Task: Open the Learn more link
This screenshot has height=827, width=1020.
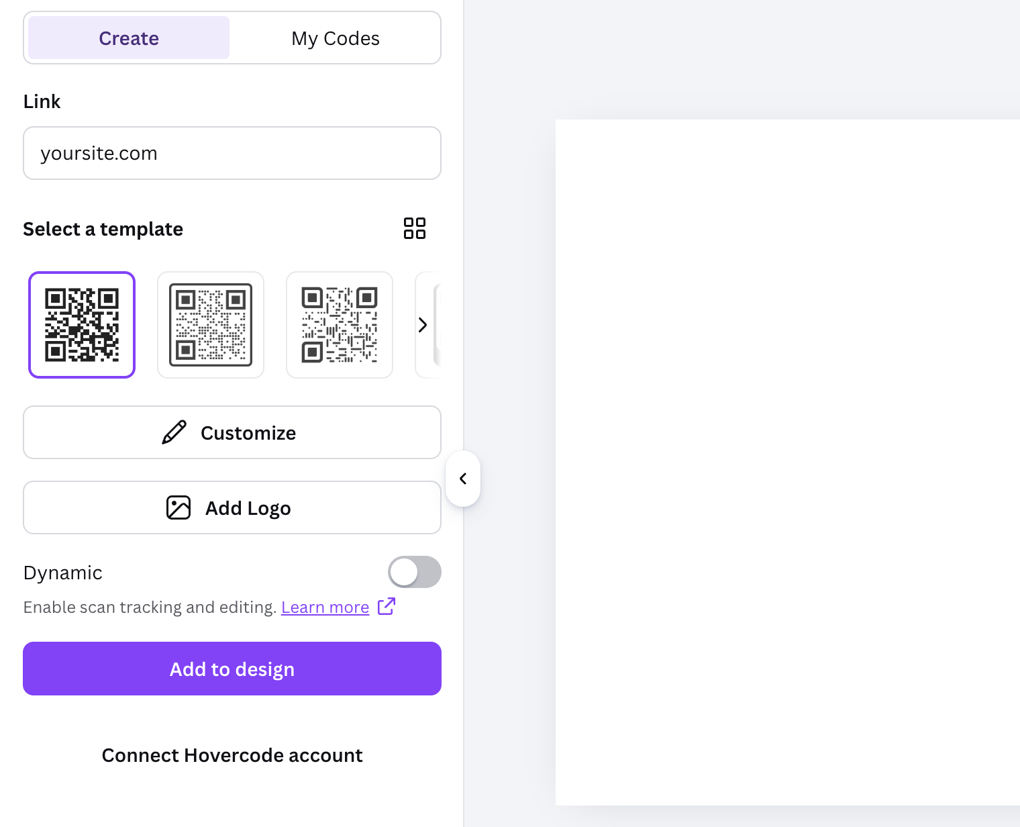Action: click(x=325, y=607)
